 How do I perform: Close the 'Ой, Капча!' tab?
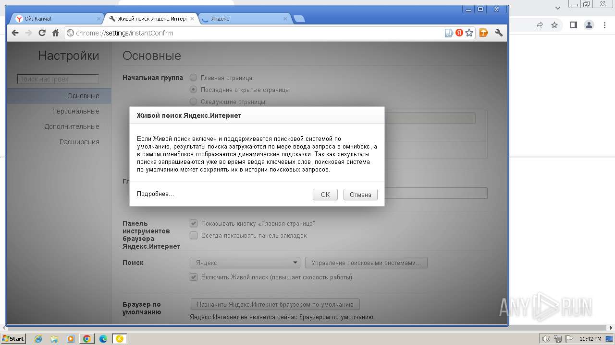[99, 19]
